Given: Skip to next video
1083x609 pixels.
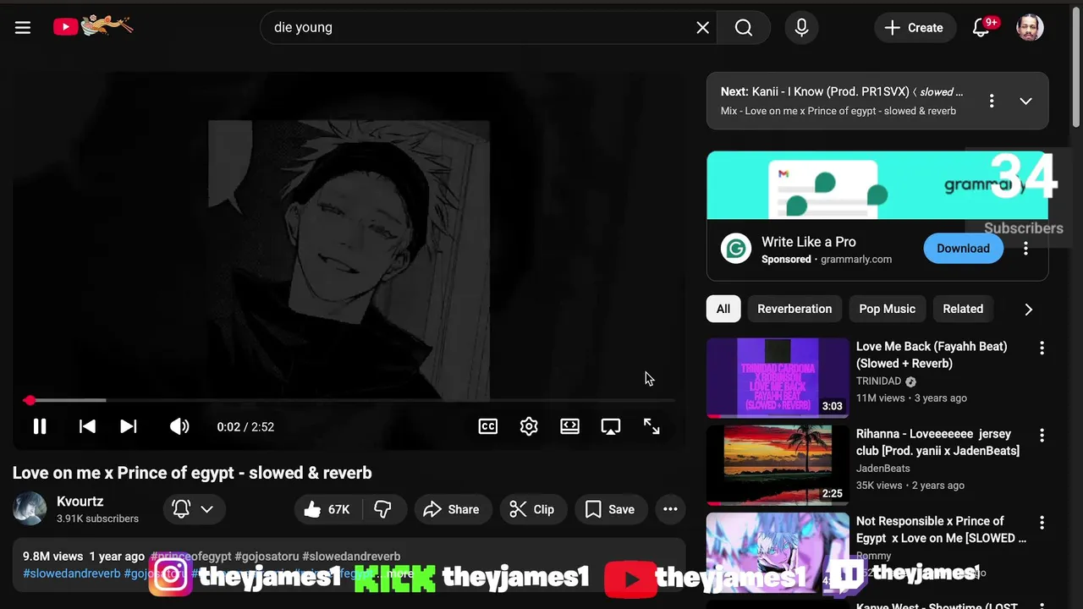Looking at the screenshot, I should [x=129, y=426].
